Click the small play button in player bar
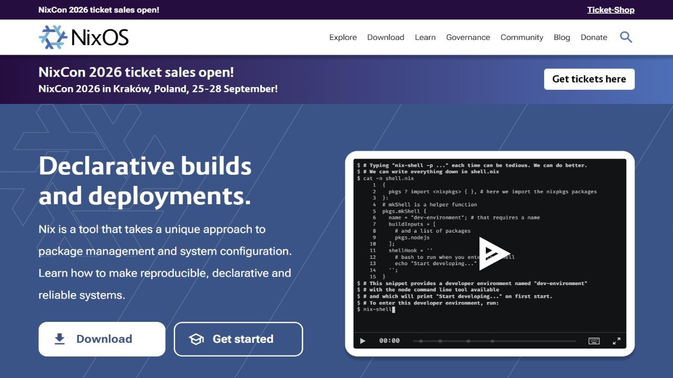The width and height of the screenshot is (673, 378). pyautogui.click(x=363, y=341)
